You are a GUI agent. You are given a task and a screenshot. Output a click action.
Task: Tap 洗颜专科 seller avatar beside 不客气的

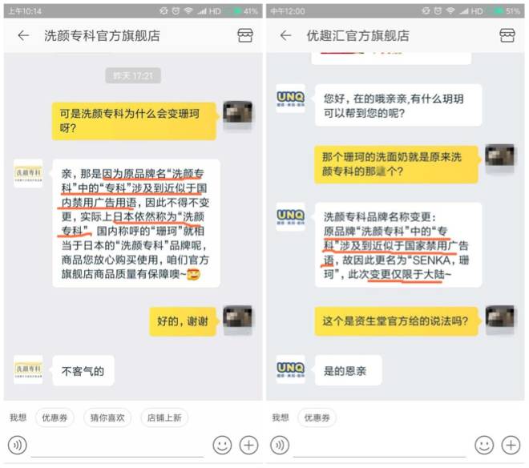pyautogui.click(x=28, y=369)
